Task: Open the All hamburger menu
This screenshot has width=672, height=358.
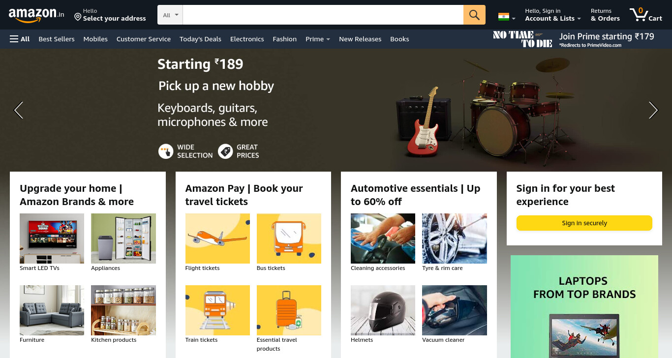Action: pos(20,39)
